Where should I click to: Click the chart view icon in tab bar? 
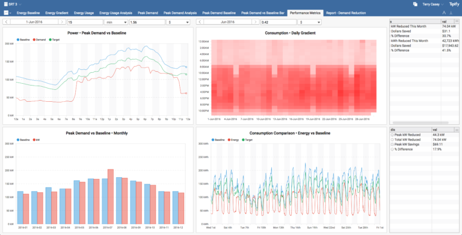[6, 13]
